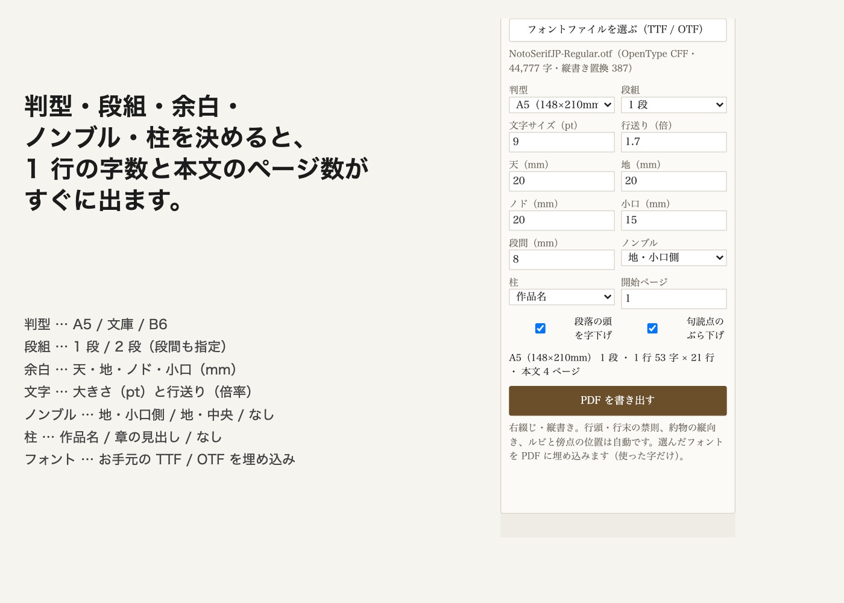This screenshot has height=603, width=844.
Task: Click the 小口 (mm) input field
Action: (x=673, y=221)
